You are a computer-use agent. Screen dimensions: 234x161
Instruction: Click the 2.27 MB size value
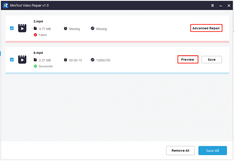tap(45, 60)
